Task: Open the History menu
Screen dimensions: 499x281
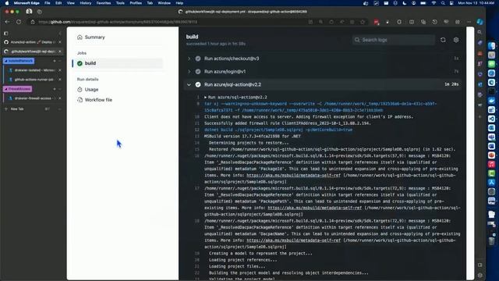Action: tap(85, 3)
